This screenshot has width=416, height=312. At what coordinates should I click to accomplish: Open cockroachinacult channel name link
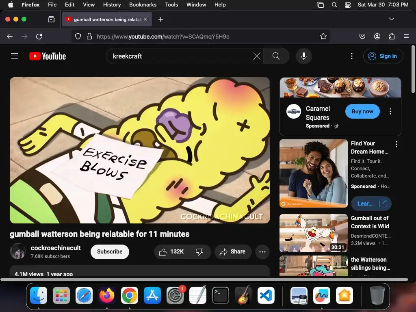click(x=56, y=248)
